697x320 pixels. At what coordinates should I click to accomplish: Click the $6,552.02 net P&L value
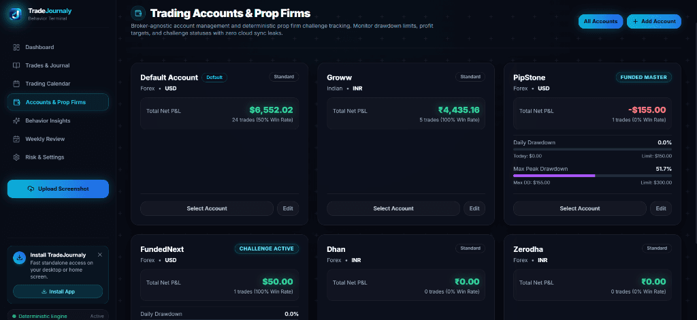[271, 110]
